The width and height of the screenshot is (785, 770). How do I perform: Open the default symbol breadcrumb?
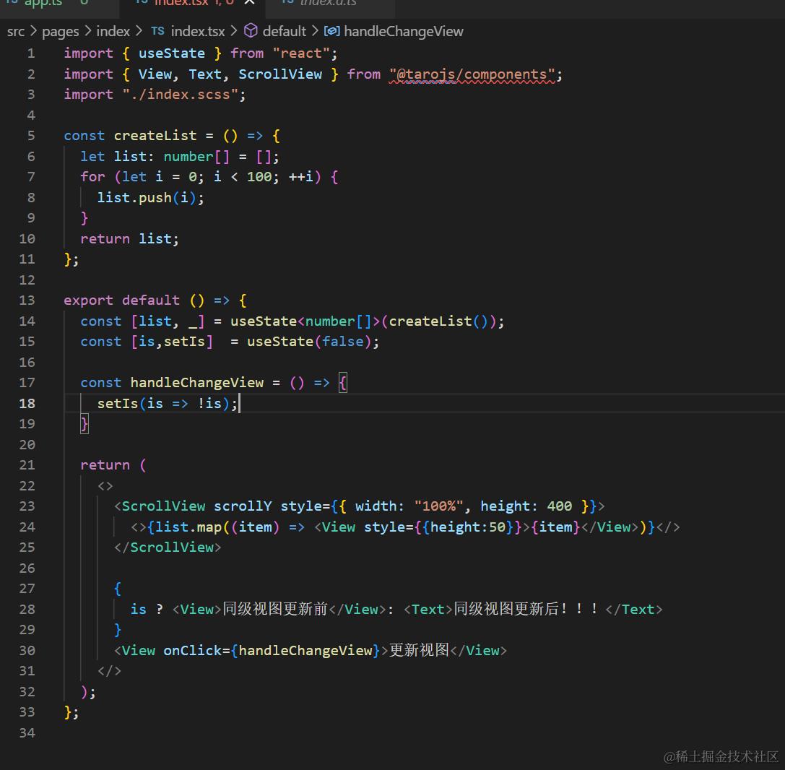pos(284,32)
